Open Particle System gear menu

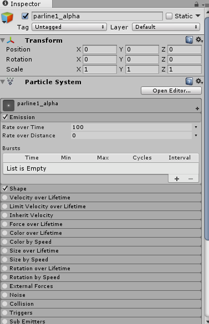point(199,81)
